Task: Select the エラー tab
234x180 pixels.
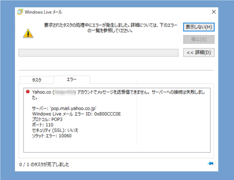Action: (x=72, y=79)
